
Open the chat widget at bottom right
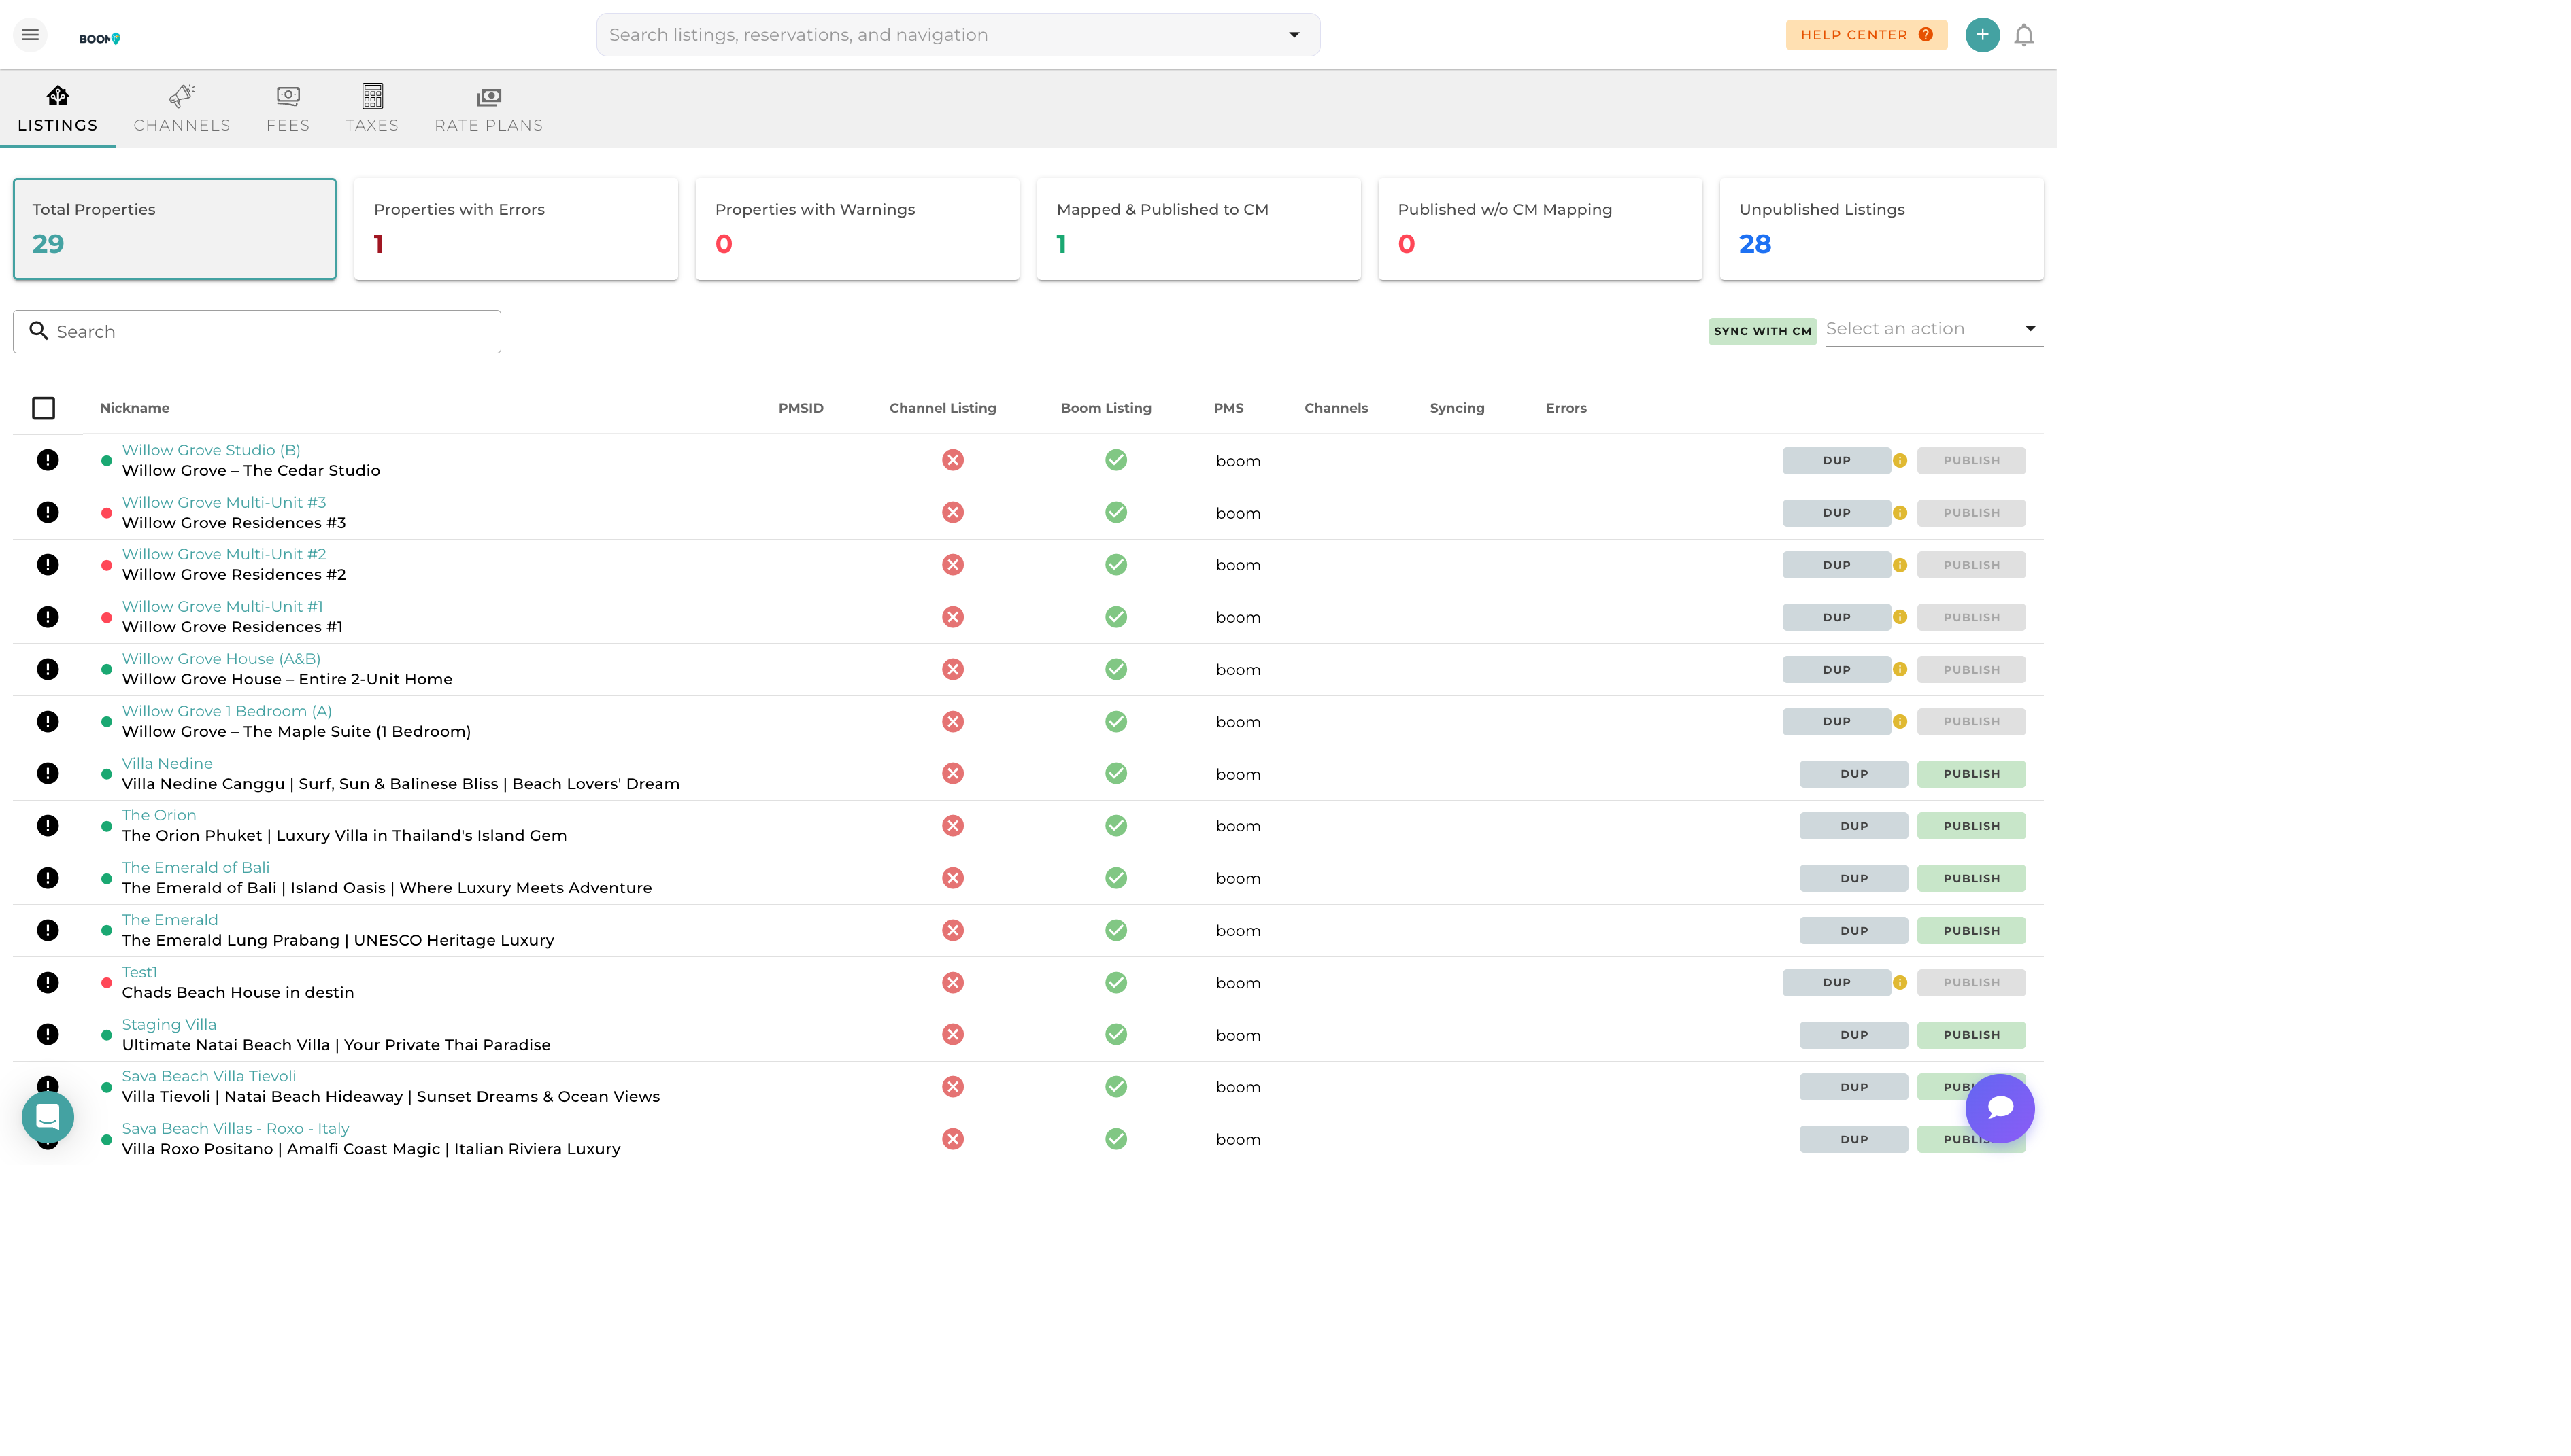pyautogui.click(x=2000, y=1108)
